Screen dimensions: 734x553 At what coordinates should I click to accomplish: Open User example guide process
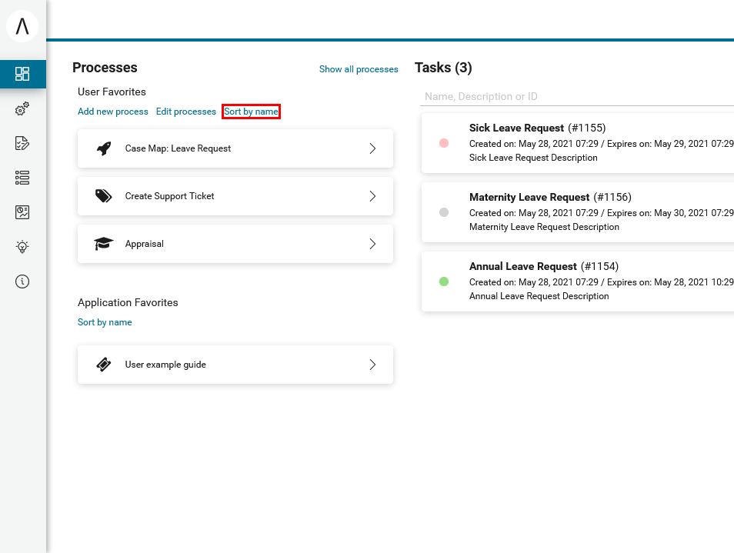235,365
